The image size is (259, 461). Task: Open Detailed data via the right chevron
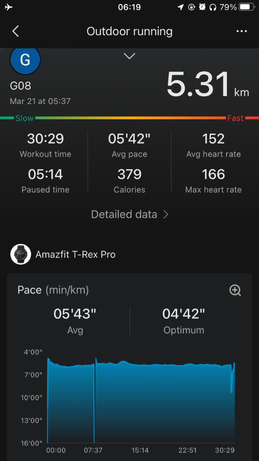[x=166, y=215]
